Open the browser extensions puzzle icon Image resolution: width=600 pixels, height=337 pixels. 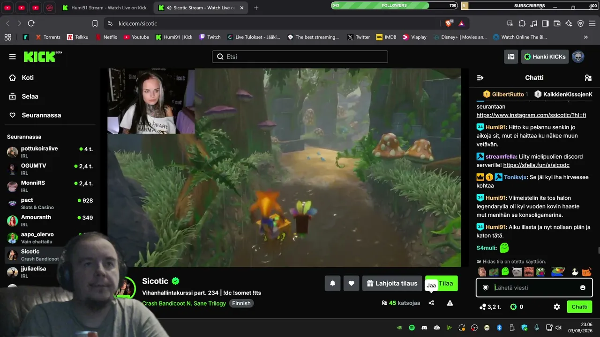pos(522,23)
